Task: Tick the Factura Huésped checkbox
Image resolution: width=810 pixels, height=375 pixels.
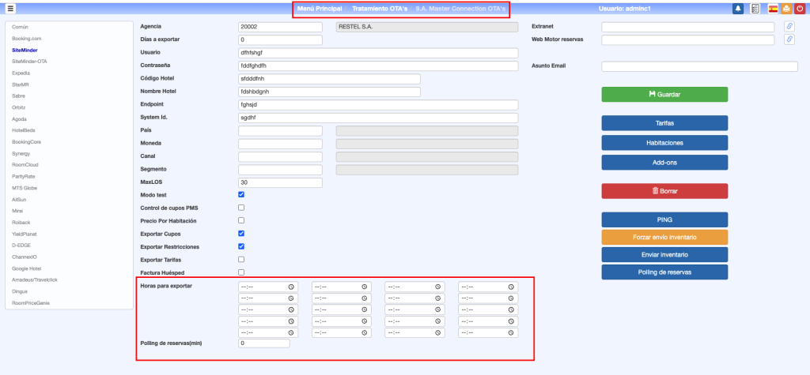Action: point(241,272)
